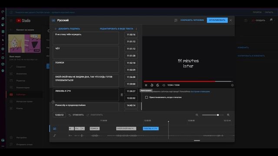
Task: Click the blue ОПУБЛИКОВАТЬ button
Action: tap(217, 20)
